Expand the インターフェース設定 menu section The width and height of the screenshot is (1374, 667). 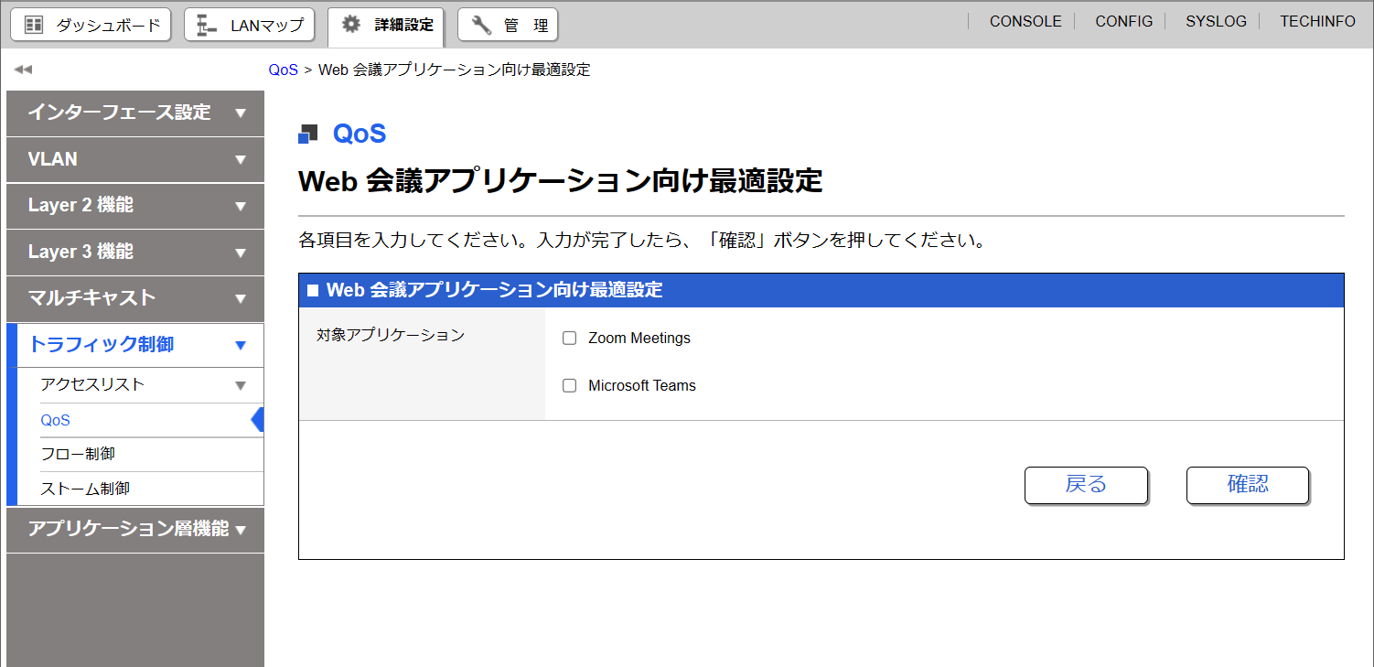tap(241, 113)
